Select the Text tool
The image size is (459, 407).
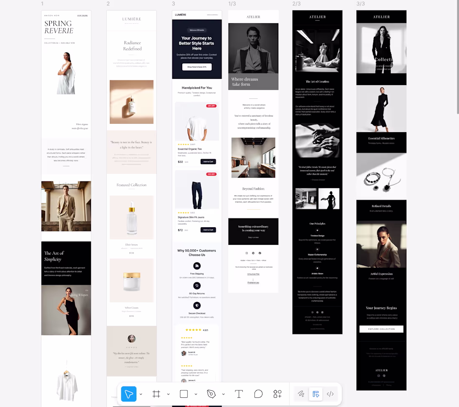239,394
